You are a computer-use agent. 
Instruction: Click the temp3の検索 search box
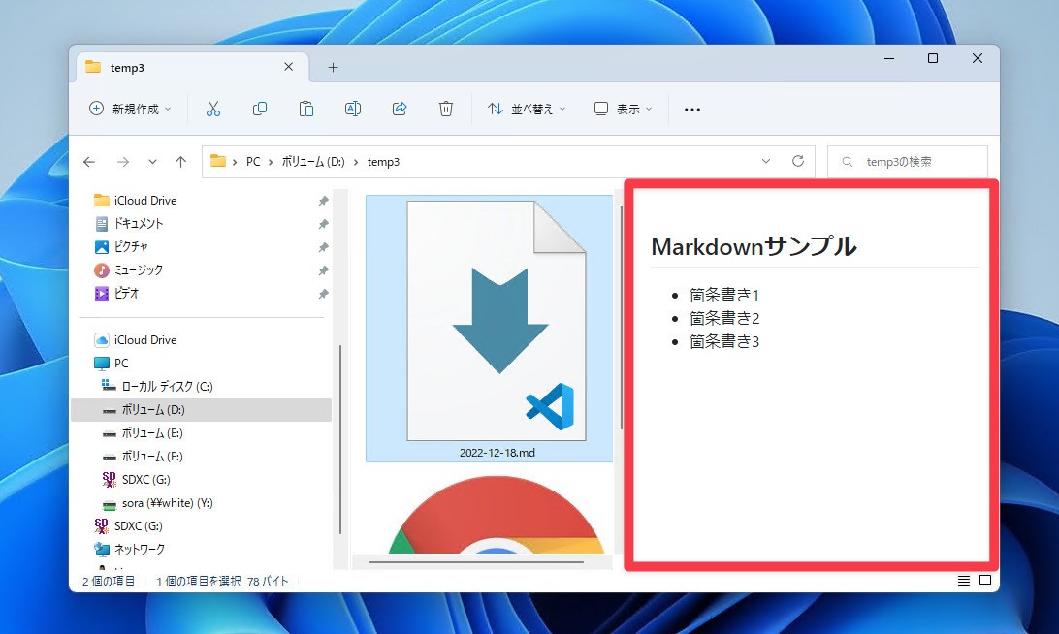(907, 162)
